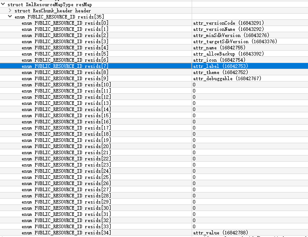Click the value attr_name (16842755)
Screen dimensions: 308x237
click(x=219, y=48)
